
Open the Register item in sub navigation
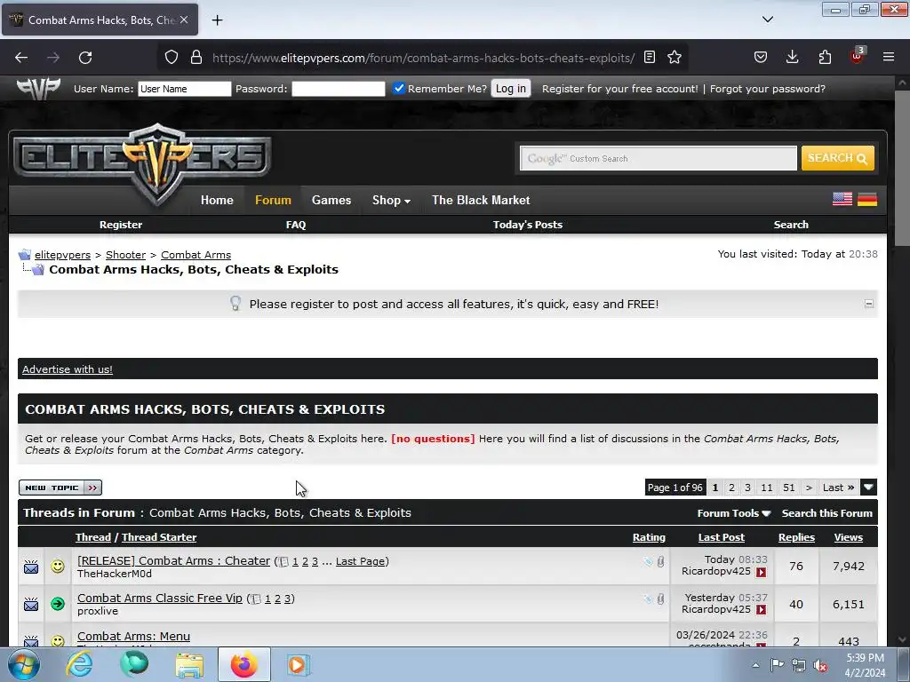tap(121, 225)
